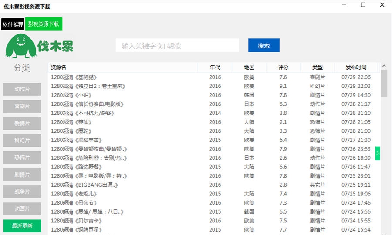This screenshot has width=392, height=235.
Task: Click the green 最近更新 button
Action: (22, 226)
